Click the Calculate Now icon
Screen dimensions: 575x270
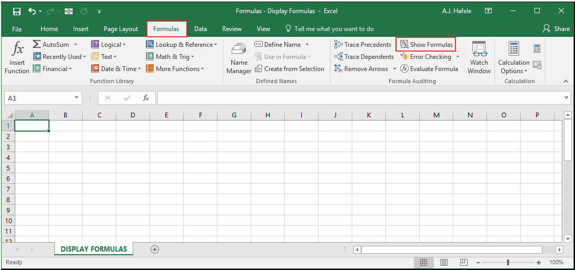tap(537, 48)
